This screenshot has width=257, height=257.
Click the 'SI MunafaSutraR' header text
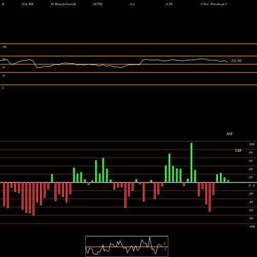[x=63, y=4]
